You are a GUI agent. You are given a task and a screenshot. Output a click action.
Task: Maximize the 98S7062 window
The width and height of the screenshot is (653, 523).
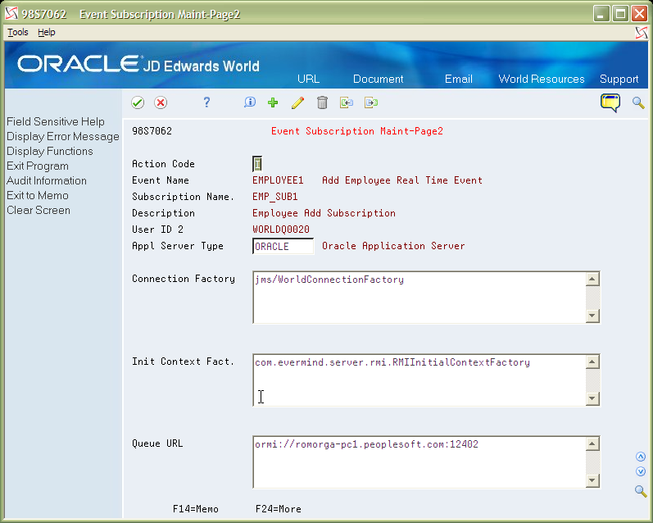620,14
